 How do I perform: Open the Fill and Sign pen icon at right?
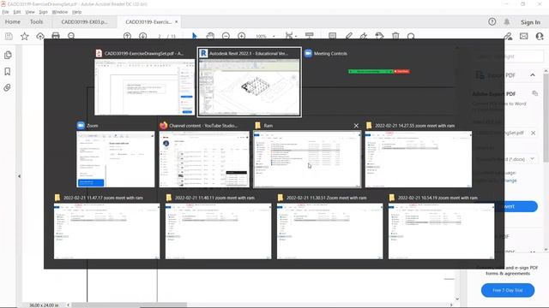[508, 36]
